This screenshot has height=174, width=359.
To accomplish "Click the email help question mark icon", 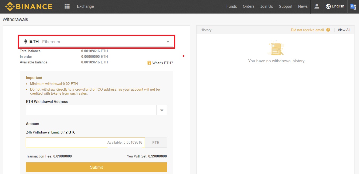I will [328, 30].
